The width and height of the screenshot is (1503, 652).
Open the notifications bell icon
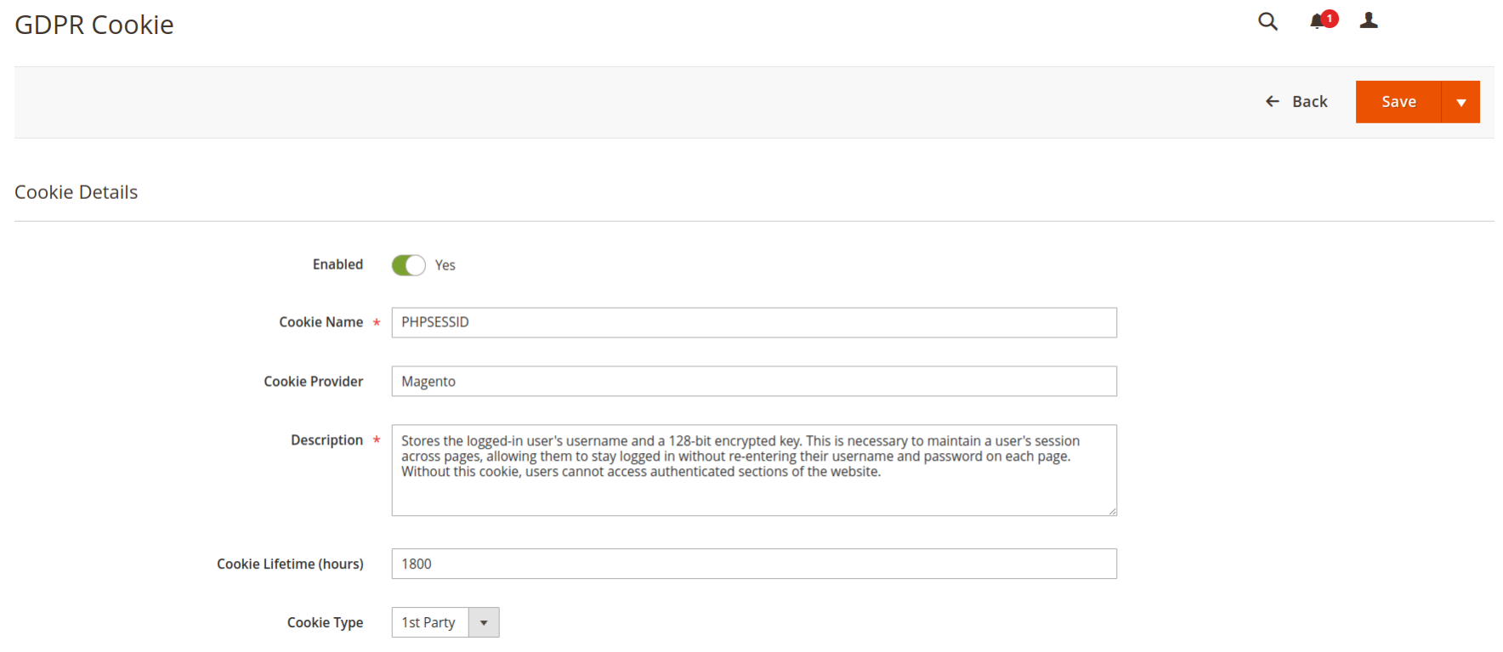tap(1317, 22)
